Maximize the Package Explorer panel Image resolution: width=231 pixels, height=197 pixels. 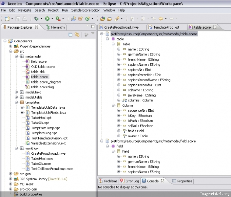point(93,27)
